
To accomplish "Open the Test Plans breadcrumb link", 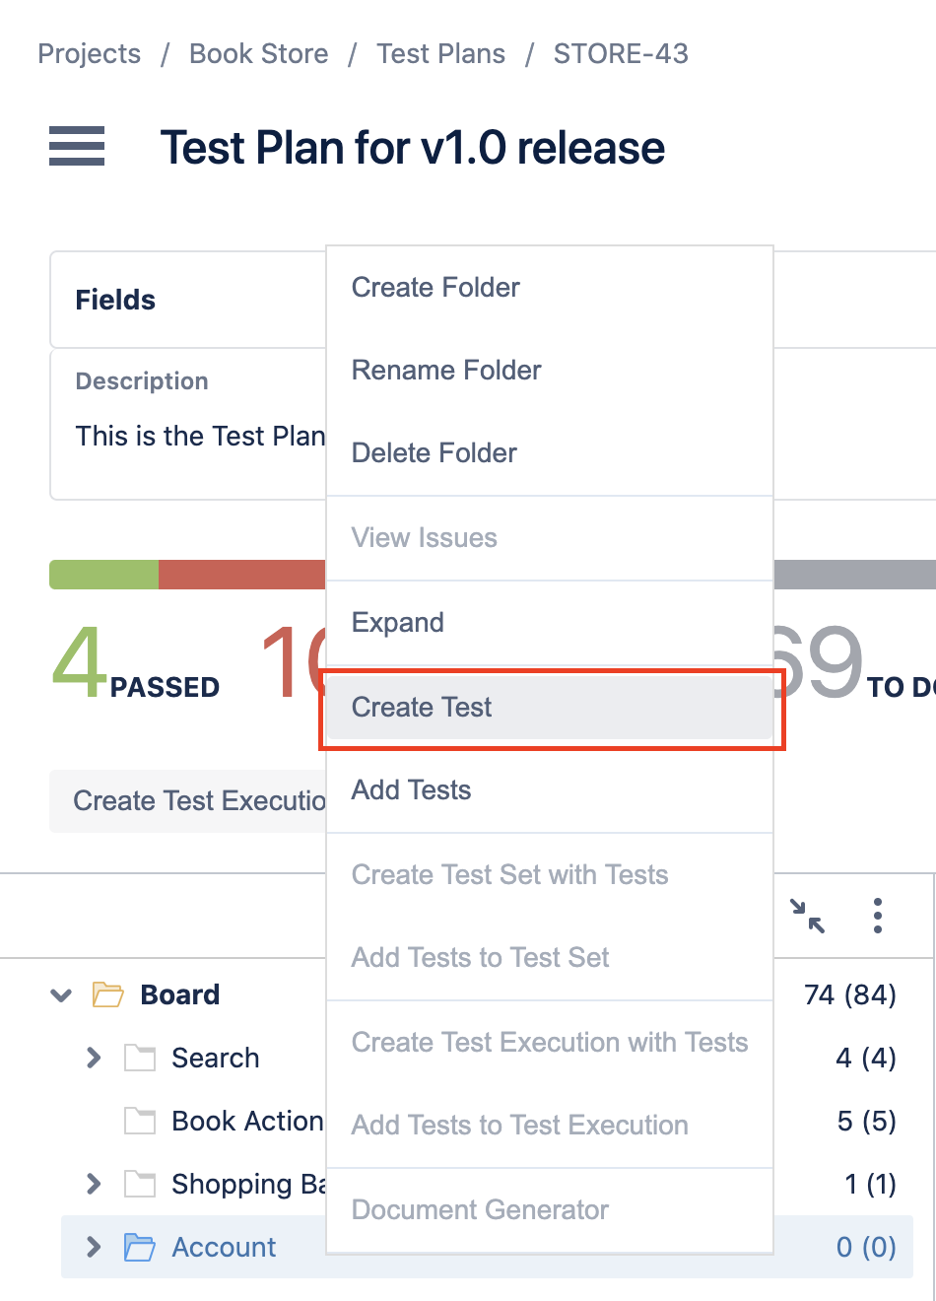I will 440,53.
